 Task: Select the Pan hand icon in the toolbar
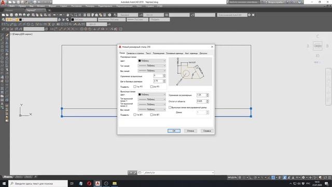tap(68, 15)
